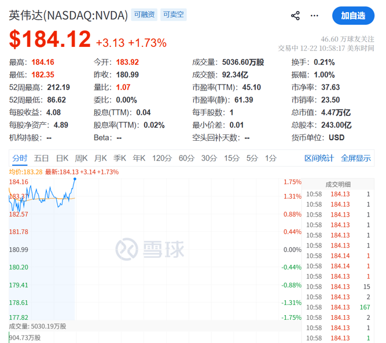This screenshot has width=386, height=343.
Task: Click the share icon
Action: pyautogui.click(x=296, y=16)
